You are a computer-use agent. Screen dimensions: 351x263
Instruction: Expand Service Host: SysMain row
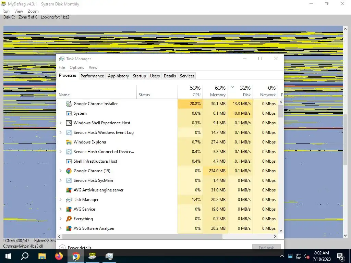point(60,180)
